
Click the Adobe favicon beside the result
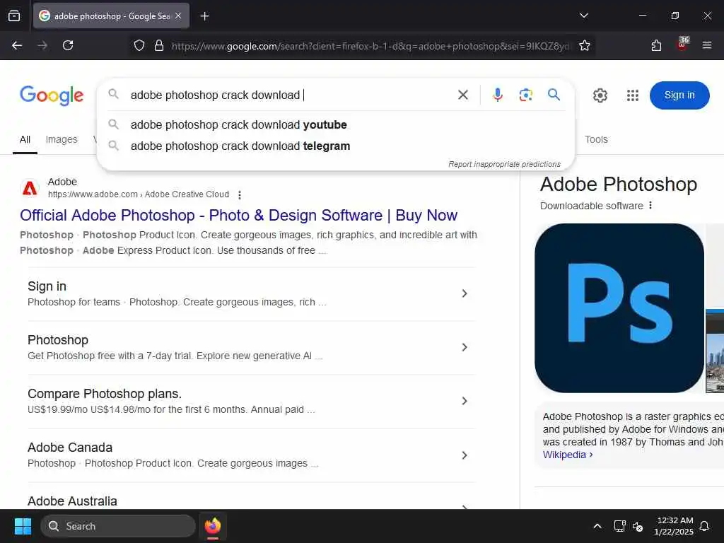coord(30,188)
